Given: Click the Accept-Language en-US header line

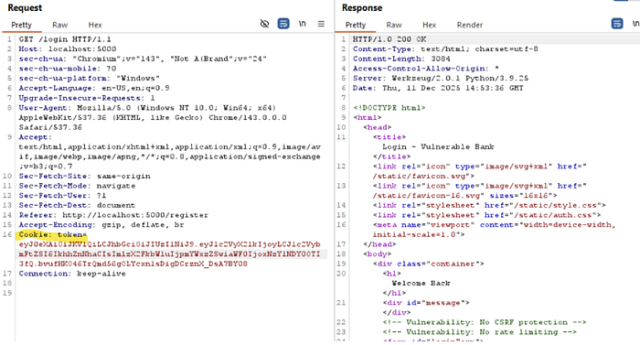Looking at the screenshot, I should point(94,88).
